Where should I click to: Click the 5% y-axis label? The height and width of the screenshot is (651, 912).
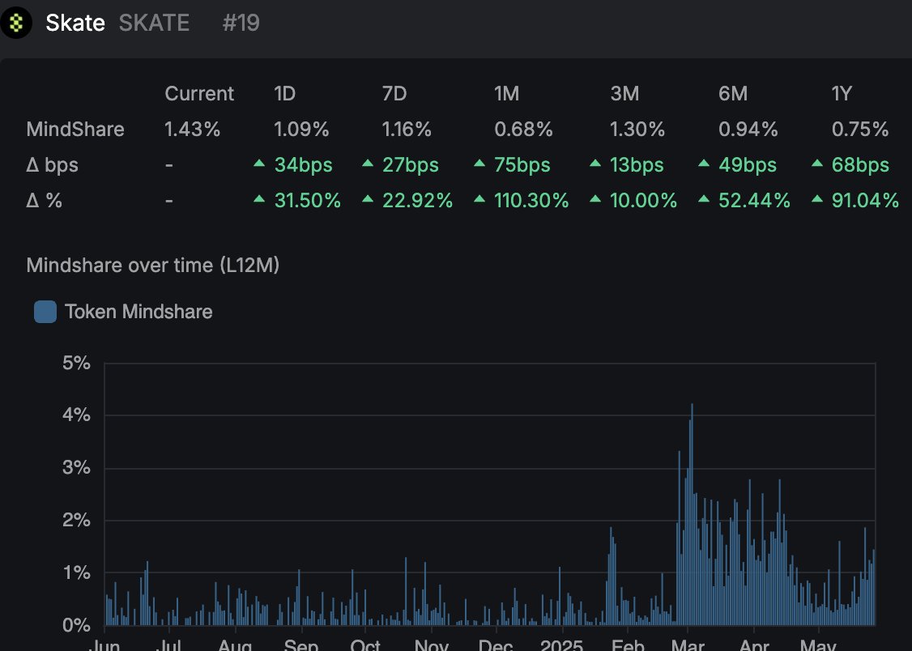[x=77, y=364]
